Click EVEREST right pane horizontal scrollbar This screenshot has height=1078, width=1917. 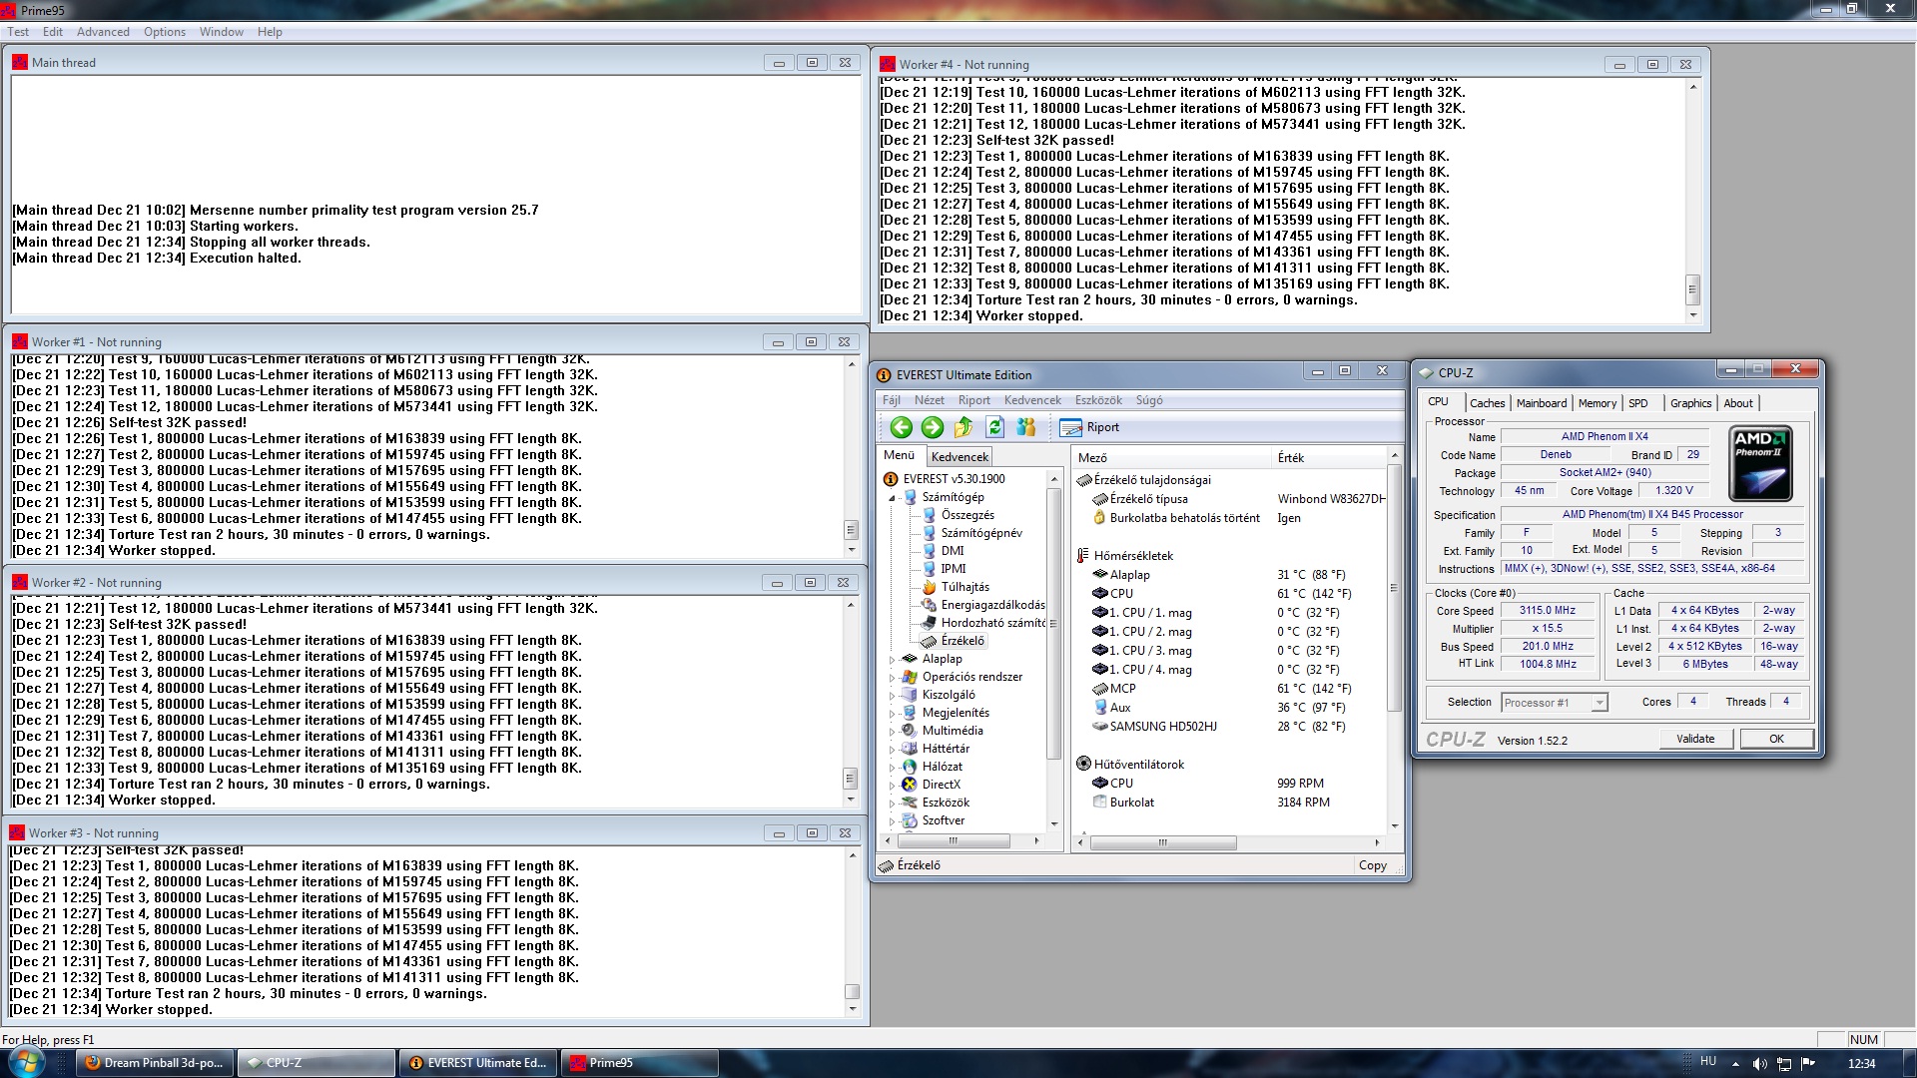click(x=1163, y=843)
